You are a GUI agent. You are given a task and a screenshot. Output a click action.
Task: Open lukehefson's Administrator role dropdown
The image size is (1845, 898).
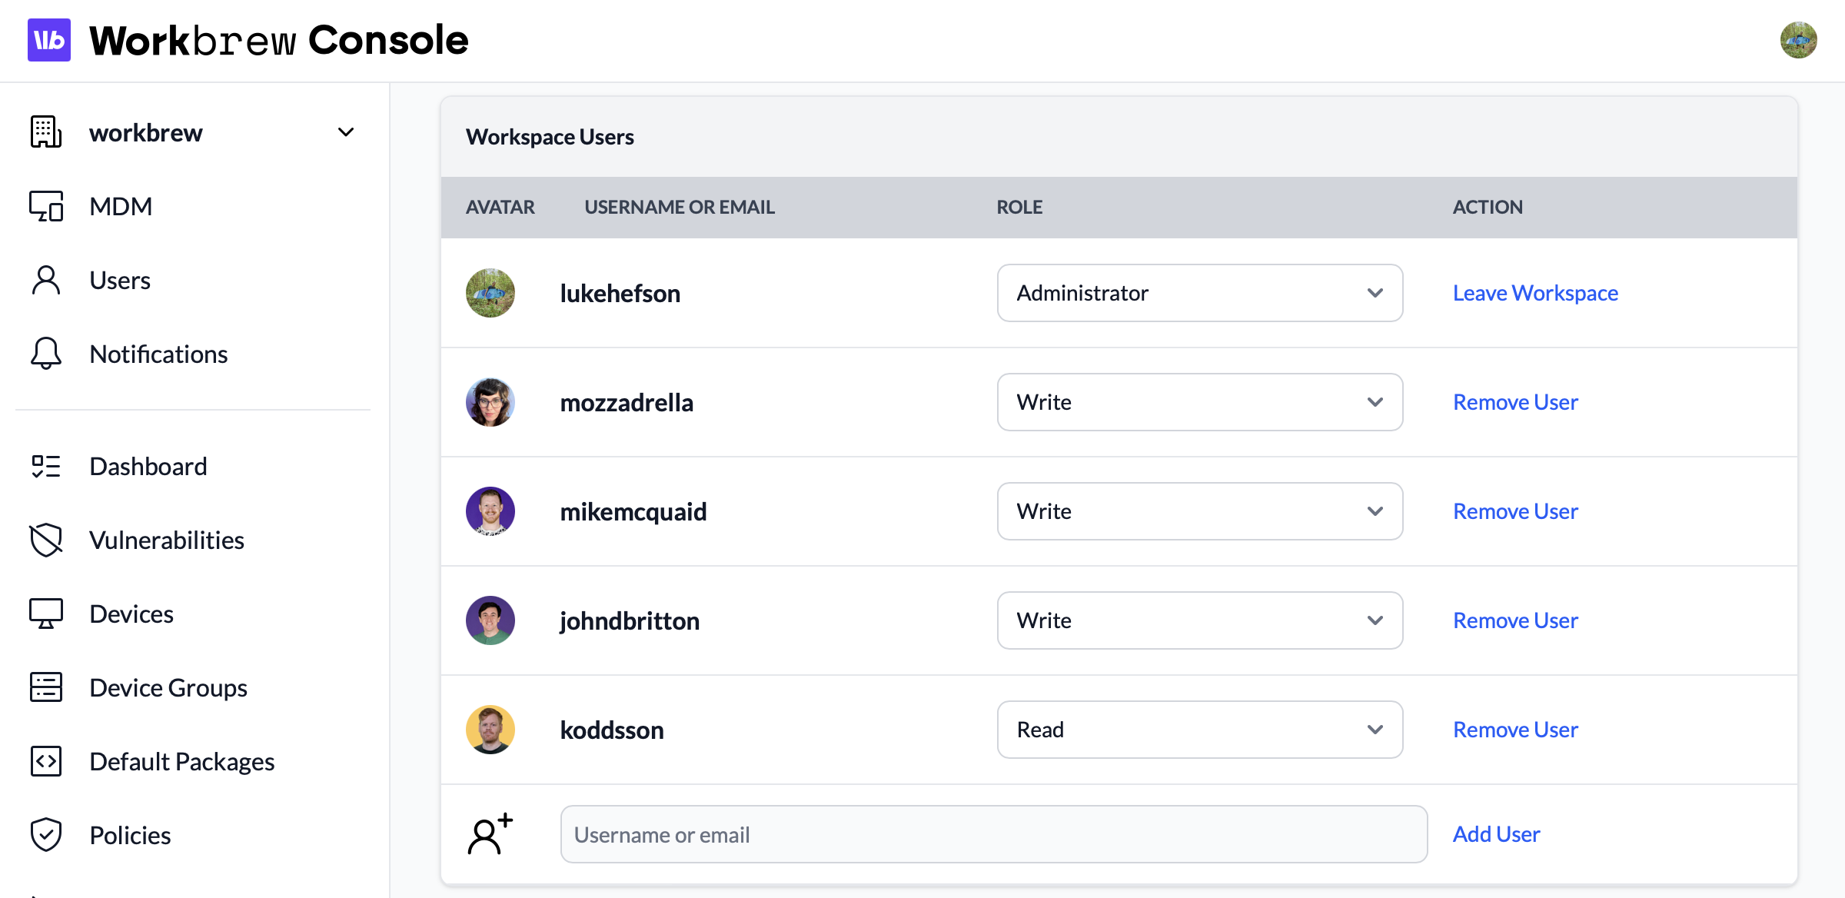(x=1199, y=293)
